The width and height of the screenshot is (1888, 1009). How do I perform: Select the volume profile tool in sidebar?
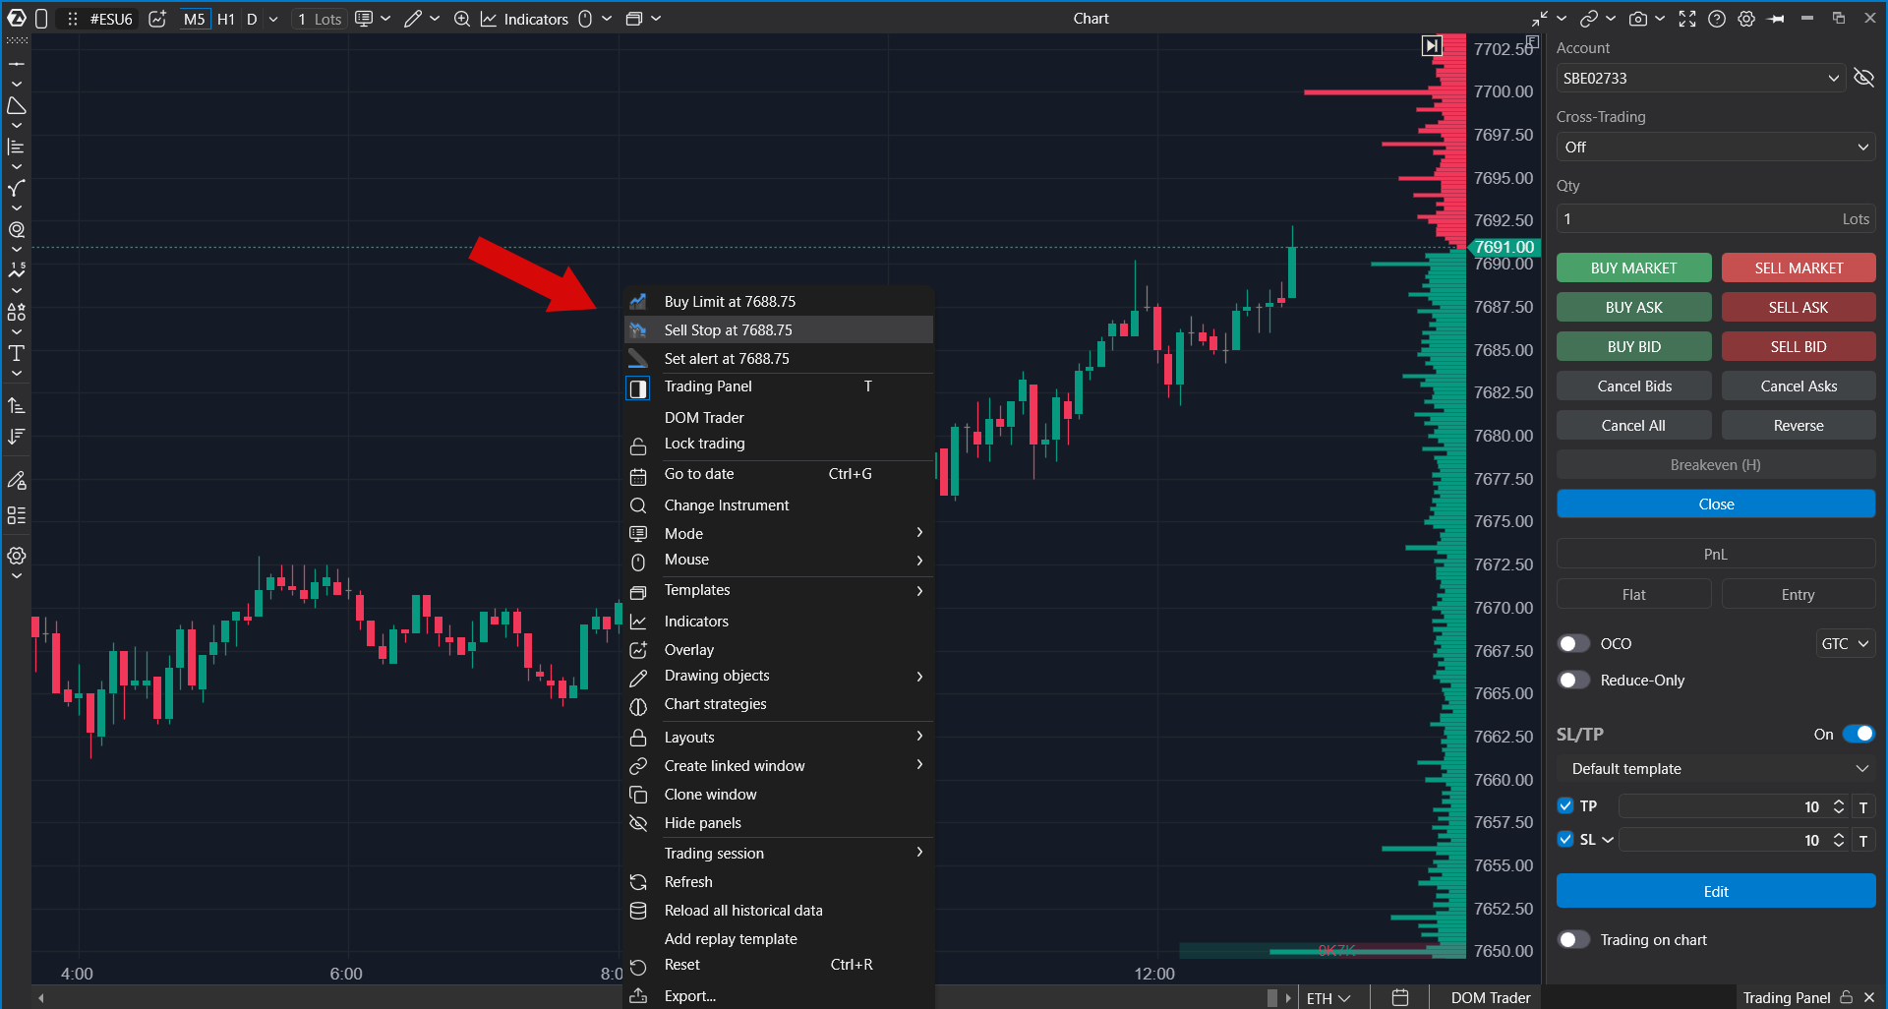17,147
